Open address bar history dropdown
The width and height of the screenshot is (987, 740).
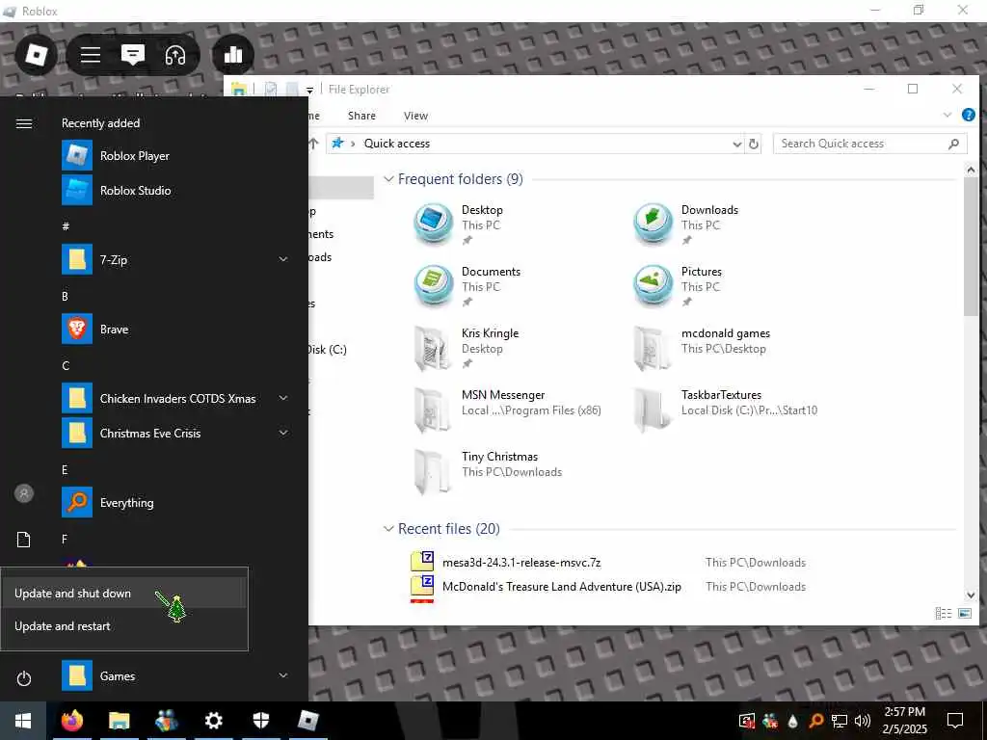(x=737, y=145)
